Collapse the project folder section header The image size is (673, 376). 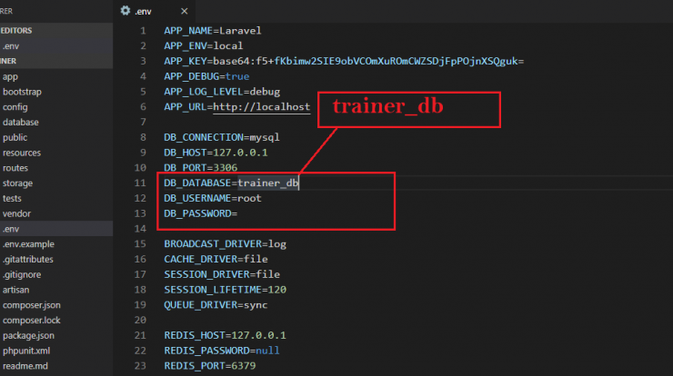56,61
